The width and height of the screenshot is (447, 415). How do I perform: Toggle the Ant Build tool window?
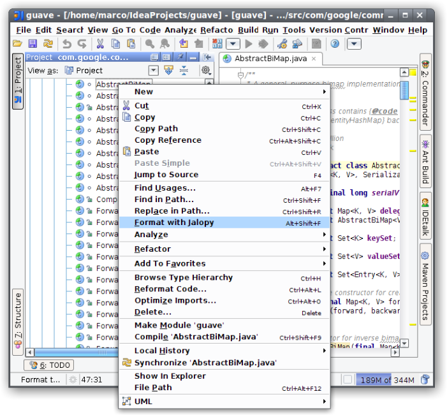(425, 161)
